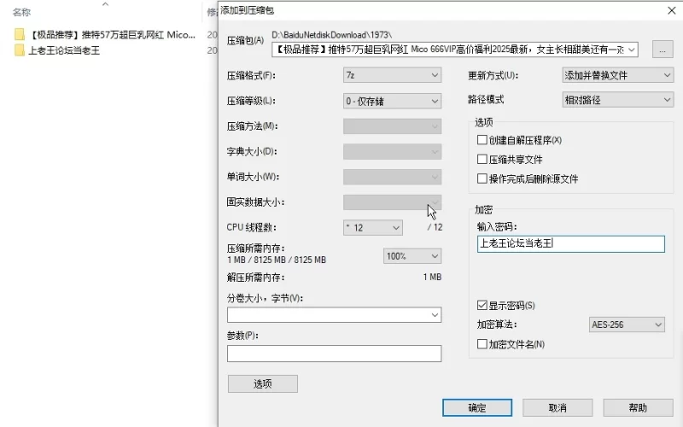Enable 创建自解压程序 checkbox
Viewport: 683px width, 427px height.
pos(482,140)
